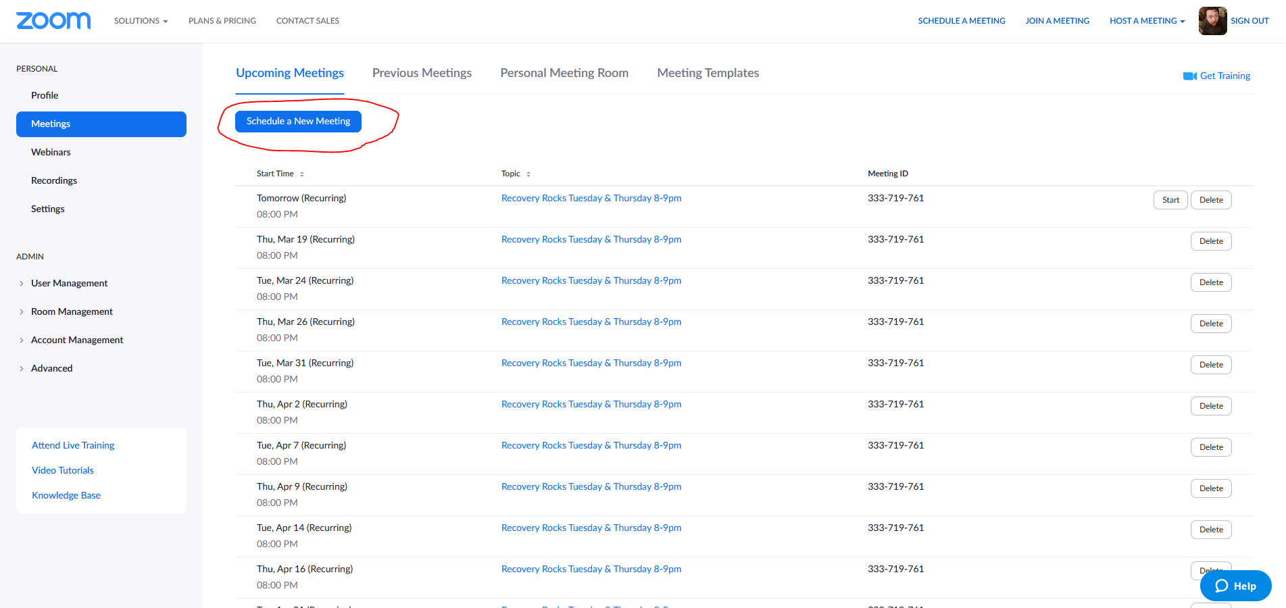Open Recovery Rocks topic for Apr 7
Image resolution: width=1286 pixels, height=608 pixels.
591,445
